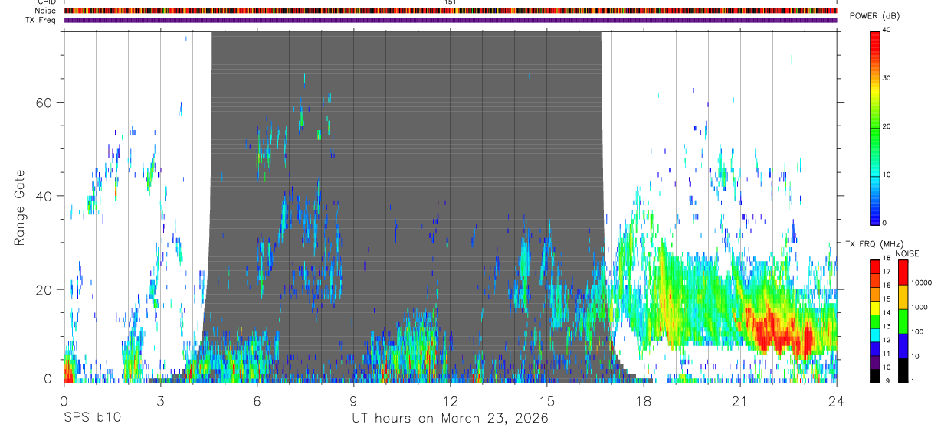Select the purple 10-11 MHz TX FRQ swatch
Viewport: 941px width, 434px height.
coord(875,363)
